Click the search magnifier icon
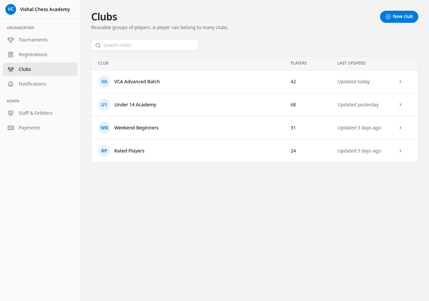429x301 pixels. pyautogui.click(x=98, y=45)
